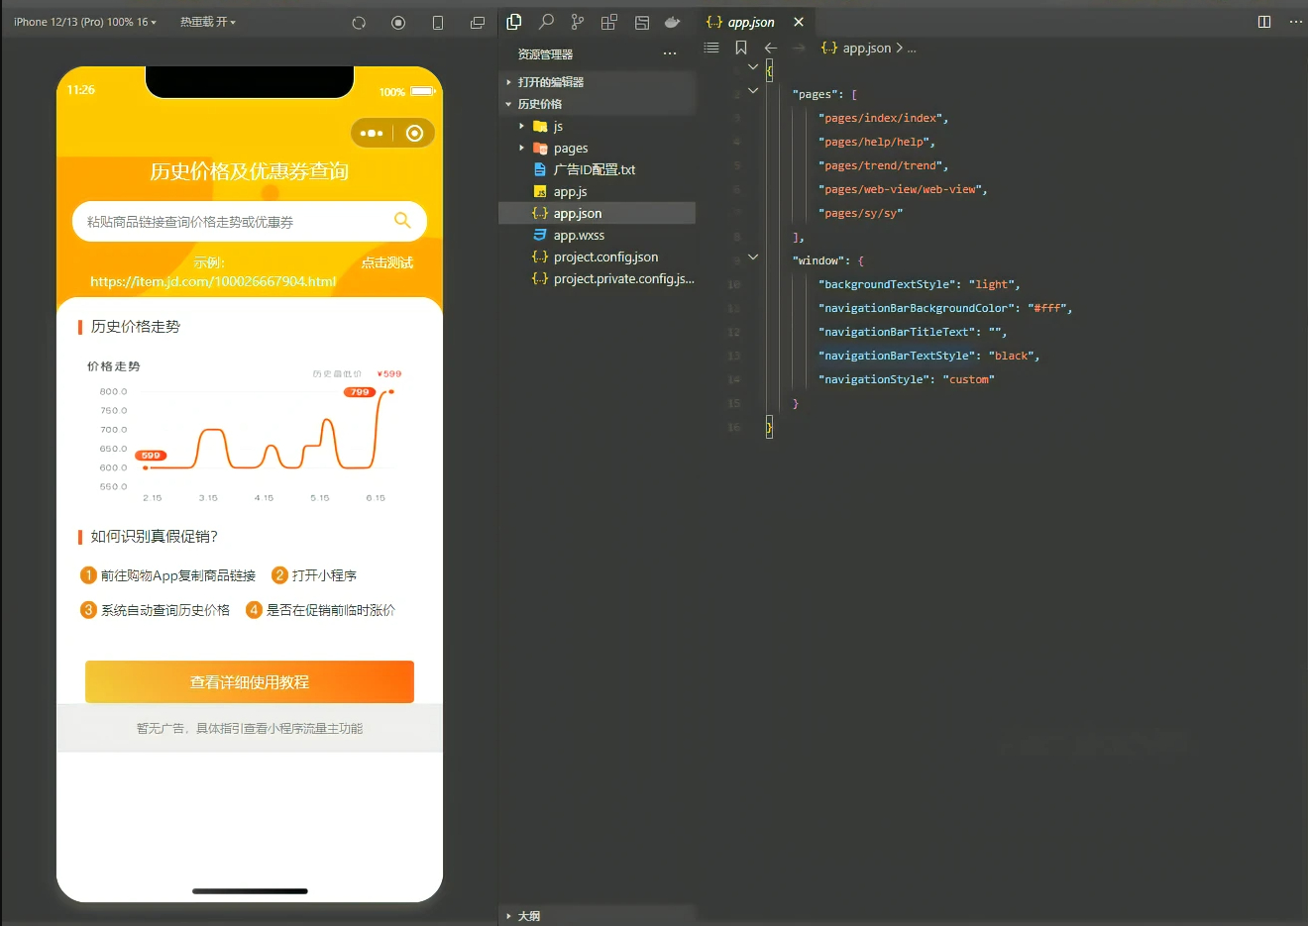This screenshot has width=1308, height=926.
Task: Click the Docker whale icon
Action: click(x=673, y=22)
